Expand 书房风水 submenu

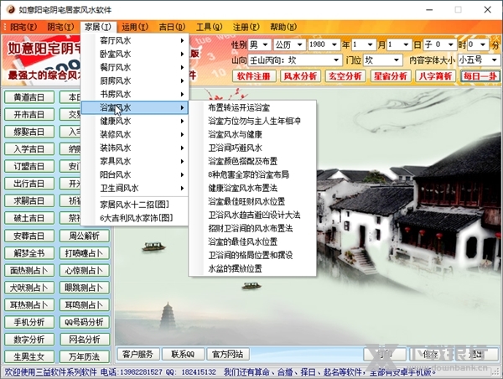pos(135,94)
